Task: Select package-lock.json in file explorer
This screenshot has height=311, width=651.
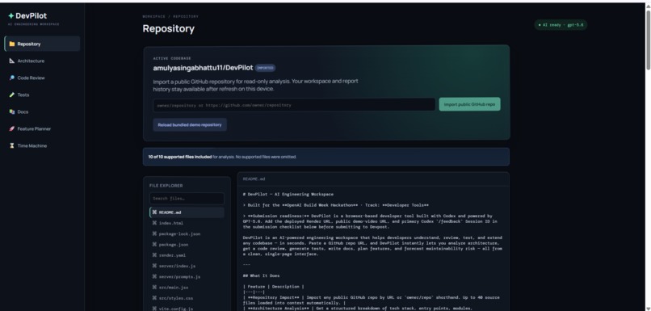Action: click(x=187, y=233)
